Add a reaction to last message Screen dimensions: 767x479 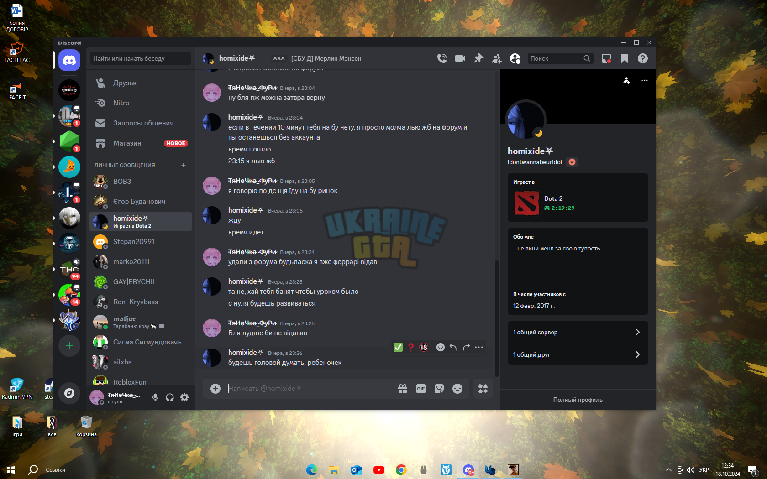(441, 347)
